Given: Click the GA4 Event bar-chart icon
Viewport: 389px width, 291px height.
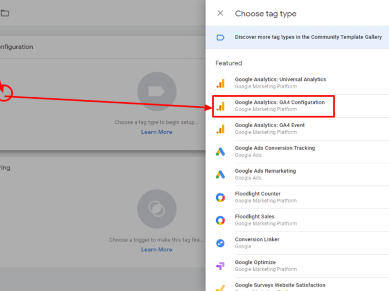Looking at the screenshot, I should pos(220,129).
